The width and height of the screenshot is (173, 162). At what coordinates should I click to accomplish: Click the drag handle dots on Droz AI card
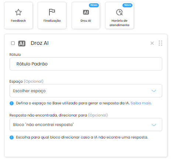tap(160, 43)
